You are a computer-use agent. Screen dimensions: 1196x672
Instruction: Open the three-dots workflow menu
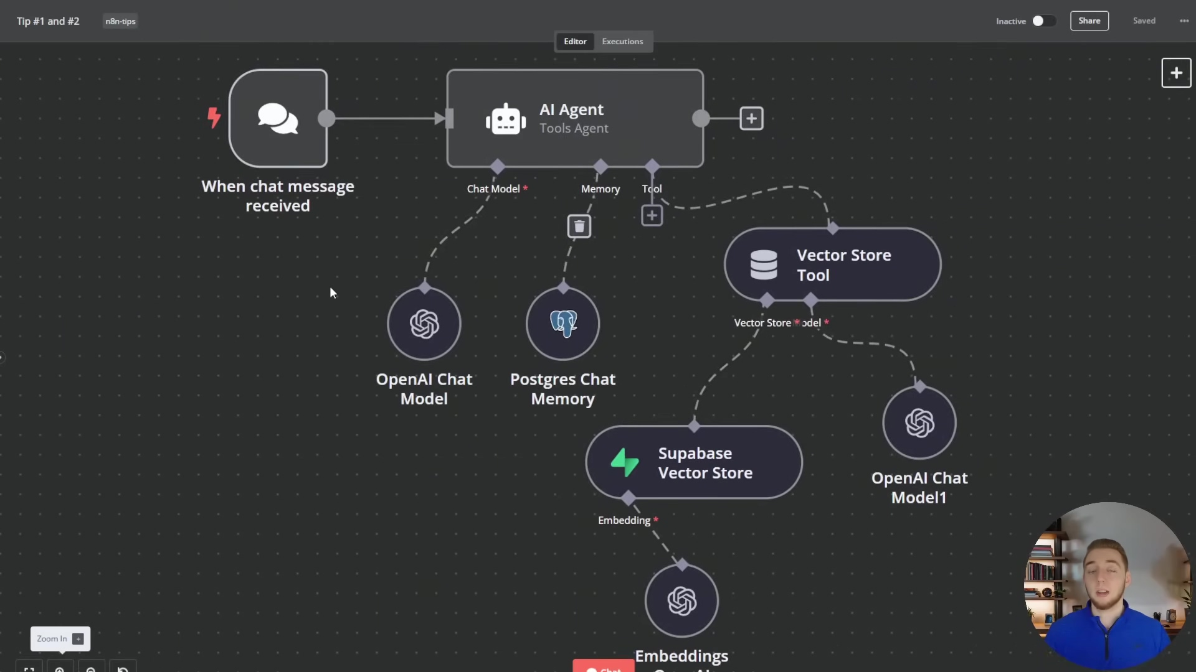click(x=1184, y=21)
